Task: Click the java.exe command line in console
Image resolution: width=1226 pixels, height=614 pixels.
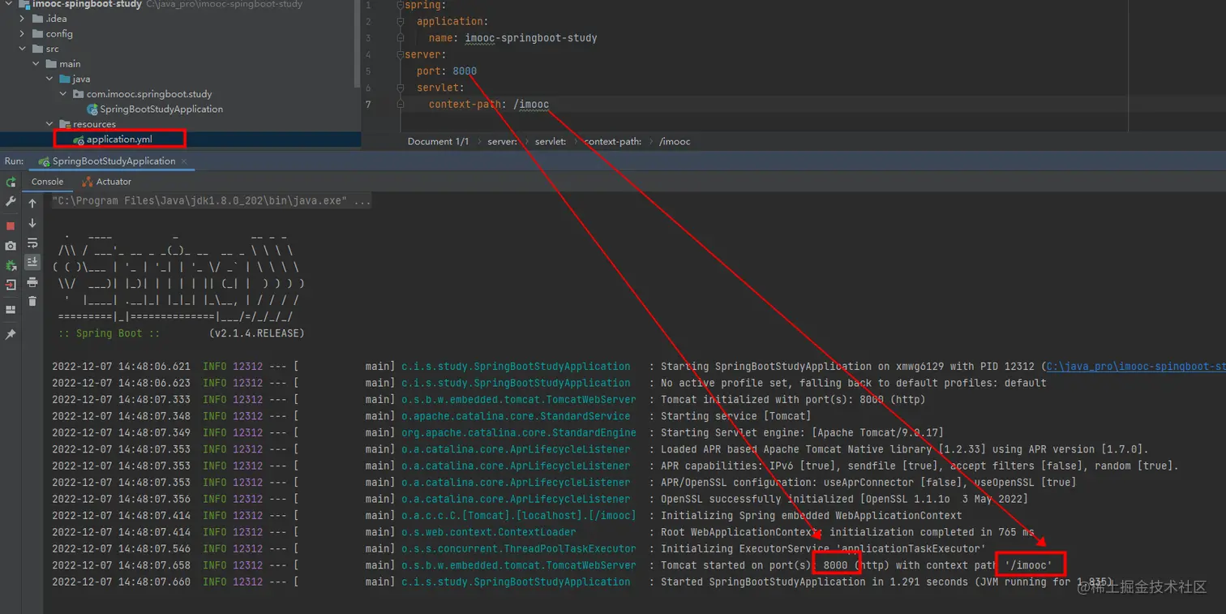Action: click(212, 200)
